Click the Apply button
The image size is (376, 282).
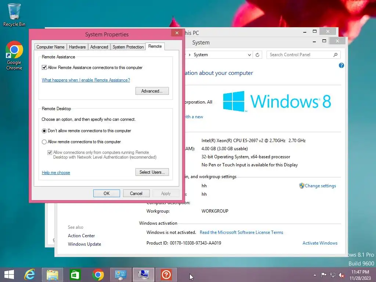(166, 193)
